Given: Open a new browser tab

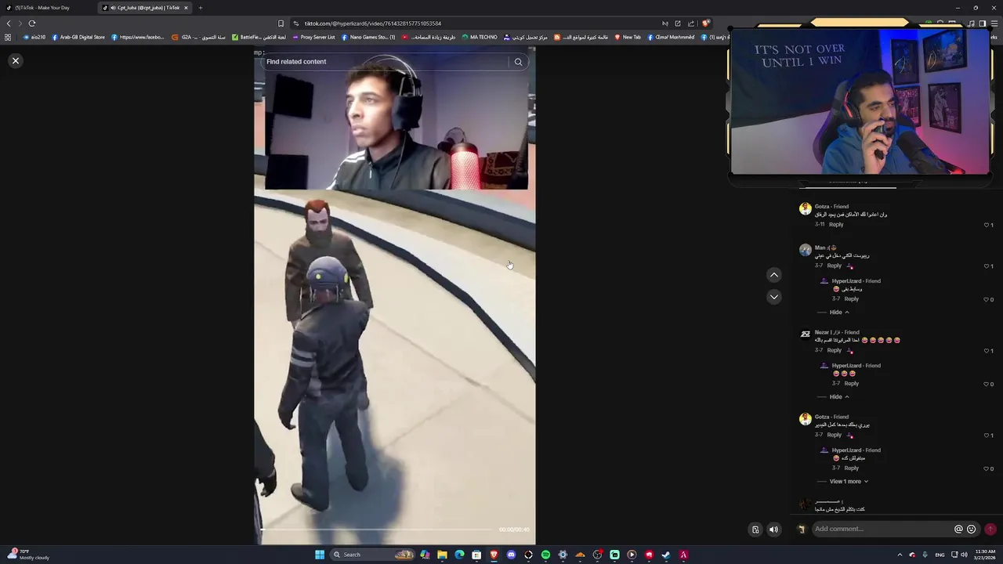Looking at the screenshot, I should [x=200, y=8].
